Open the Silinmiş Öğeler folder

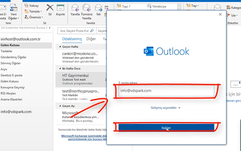(x=11, y=63)
